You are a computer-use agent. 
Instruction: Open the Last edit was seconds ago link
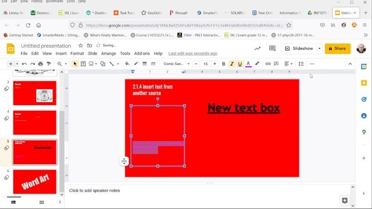pyautogui.click(x=192, y=53)
